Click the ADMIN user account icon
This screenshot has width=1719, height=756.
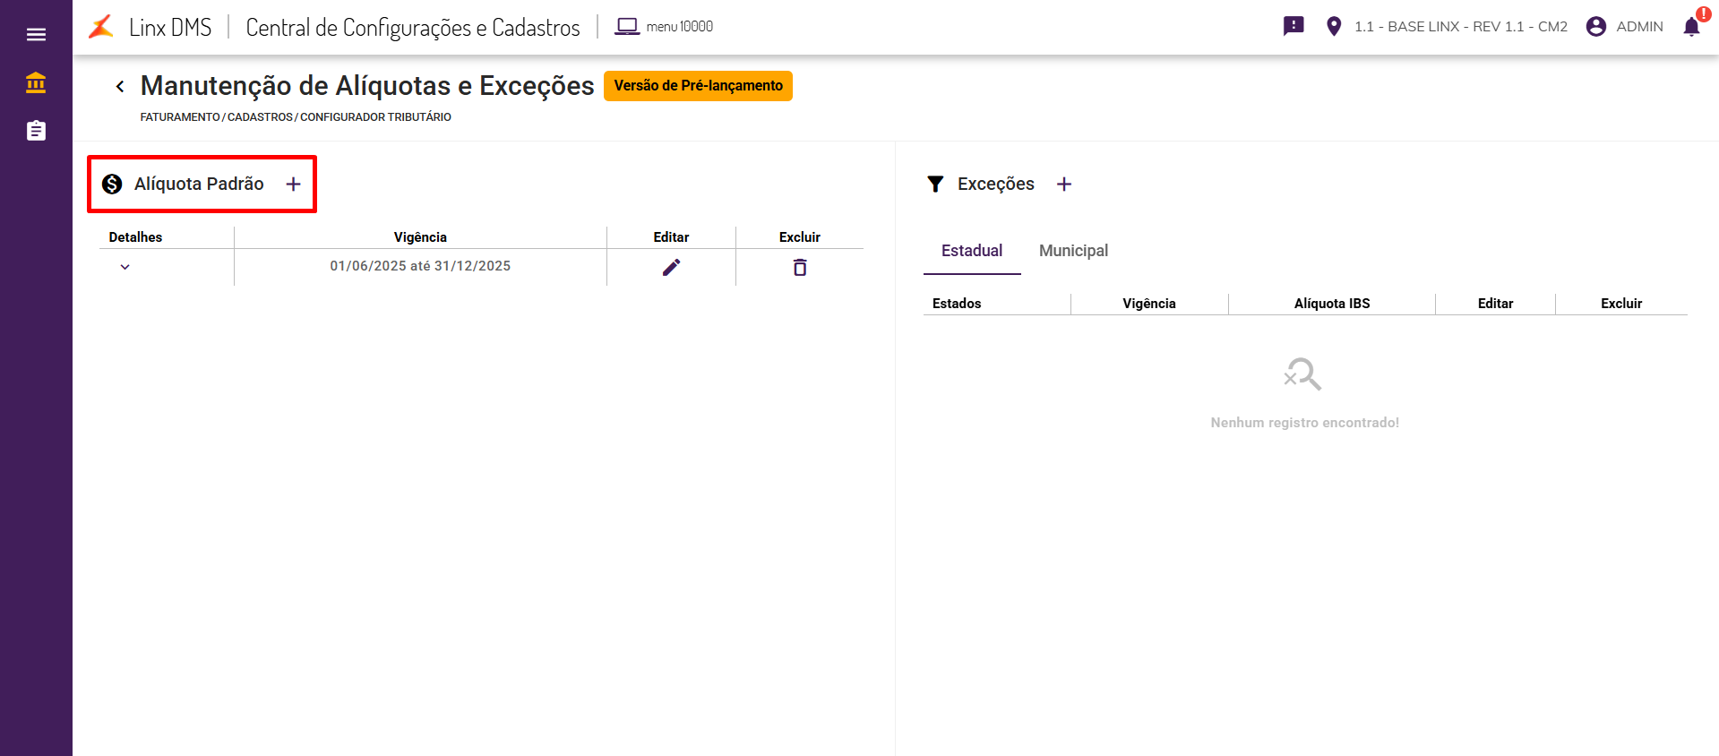click(x=1595, y=27)
